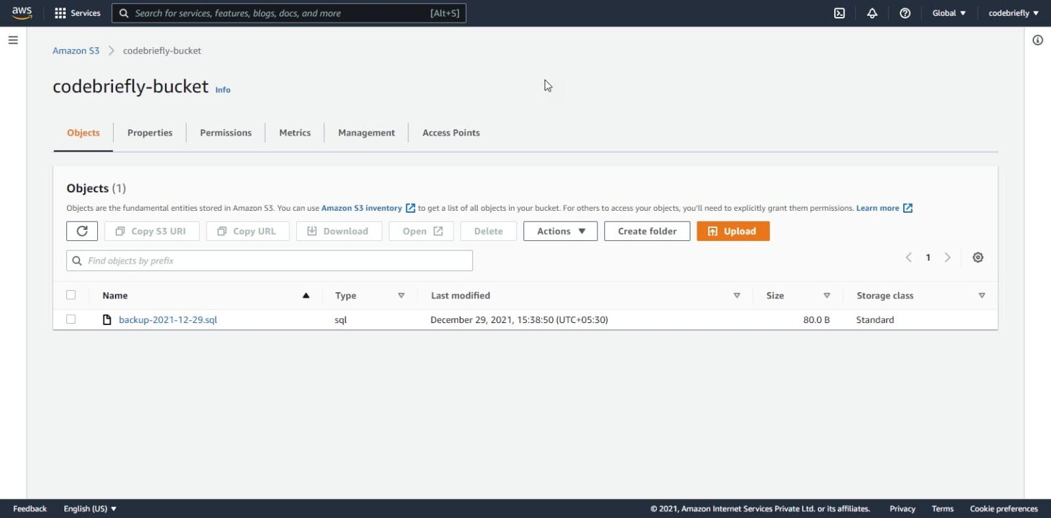The height and width of the screenshot is (518, 1051).
Task: Expand the Global region selector
Action: 948,12
